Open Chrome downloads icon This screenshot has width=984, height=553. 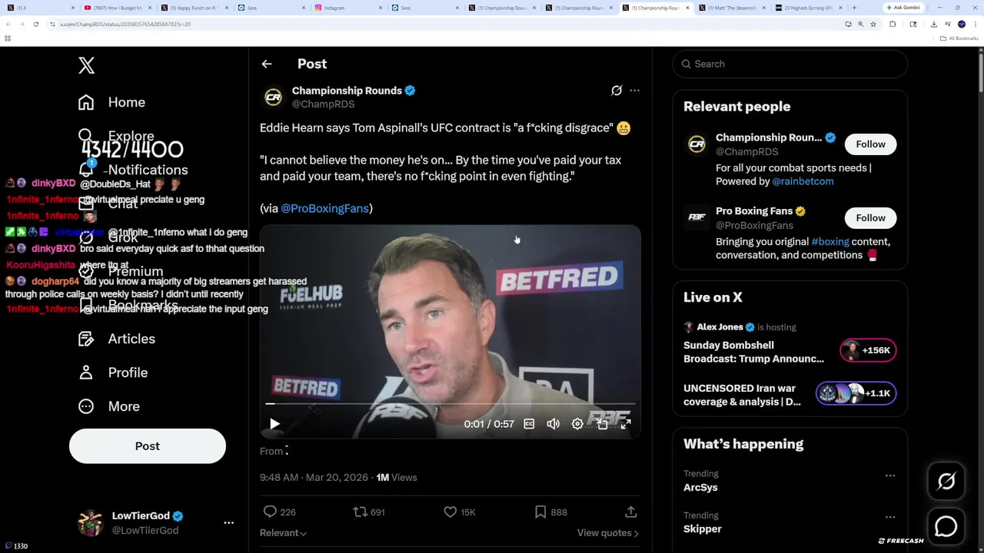point(933,24)
